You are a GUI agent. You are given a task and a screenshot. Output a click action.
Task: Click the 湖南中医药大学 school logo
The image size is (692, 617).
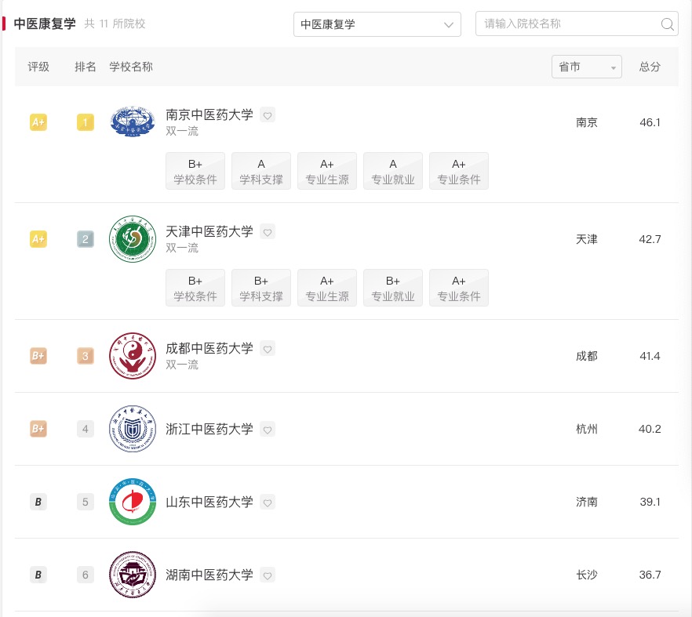tap(132, 575)
